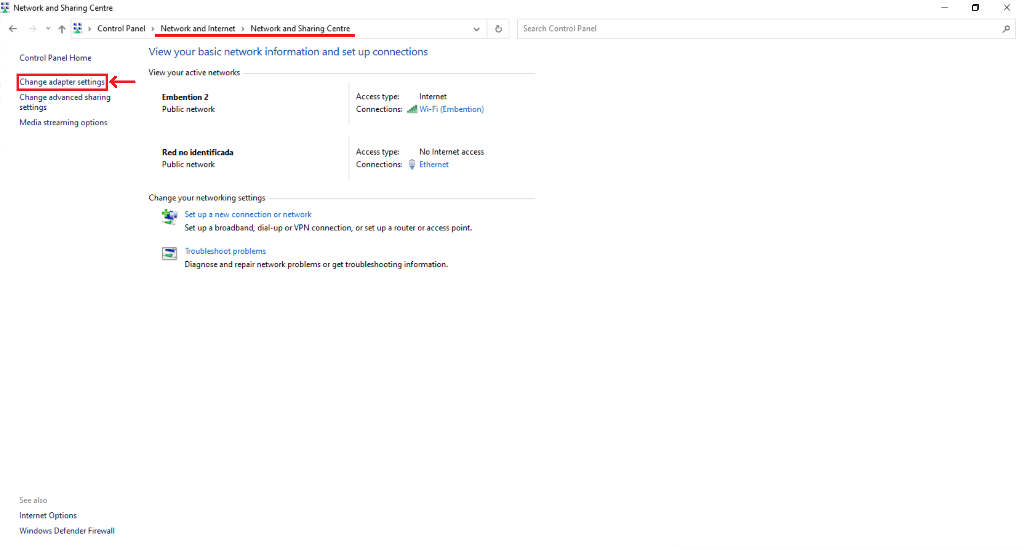This screenshot has height=549, width=1024.
Task: Click the Wi-Fi signal strength icon
Action: (x=412, y=109)
